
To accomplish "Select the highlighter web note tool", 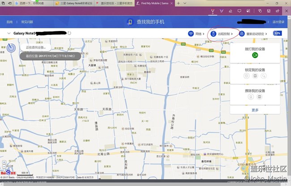I will tap(222, 11).
